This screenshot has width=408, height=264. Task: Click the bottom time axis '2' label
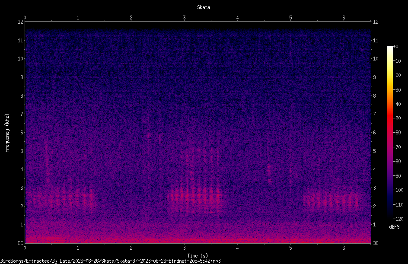pos(131,248)
